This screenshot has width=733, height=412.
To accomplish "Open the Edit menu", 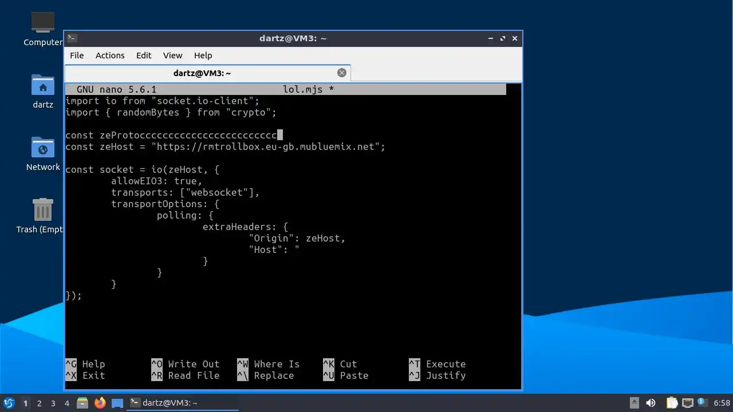I will (144, 56).
